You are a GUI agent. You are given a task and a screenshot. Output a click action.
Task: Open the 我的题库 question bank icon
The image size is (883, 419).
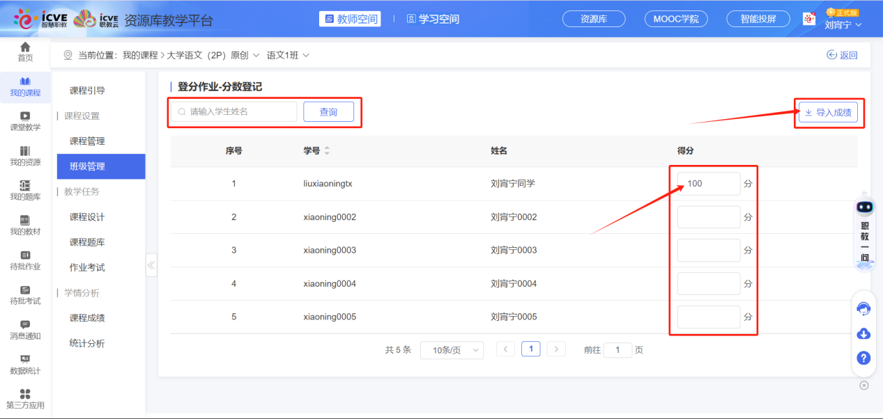[x=25, y=189]
